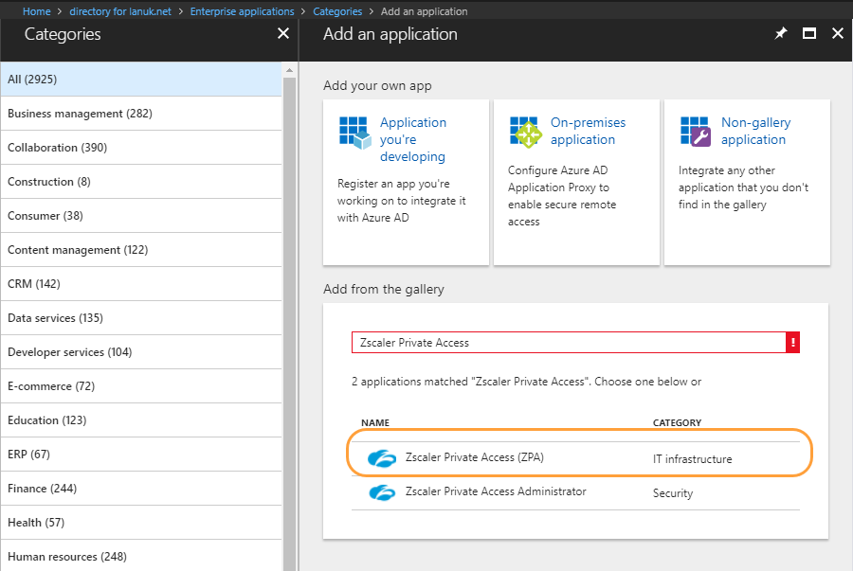Click the Configure Azure AD Application Proxy description

tap(562, 196)
